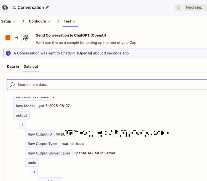Click the orange trigger app icon
The height and width of the screenshot is (181, 207).
[8, 38]
